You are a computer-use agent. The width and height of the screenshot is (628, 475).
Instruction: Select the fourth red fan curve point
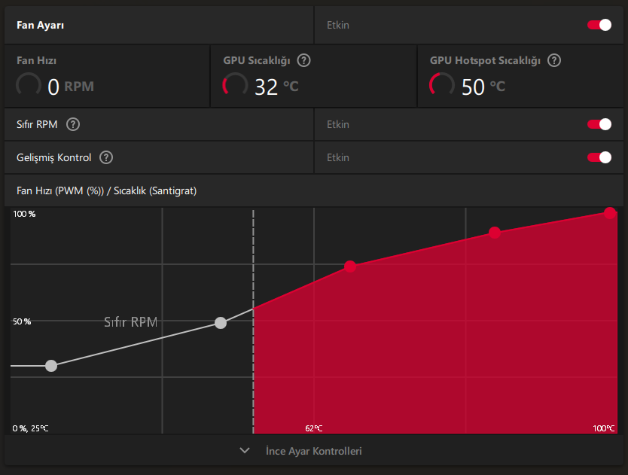(495, 233)
